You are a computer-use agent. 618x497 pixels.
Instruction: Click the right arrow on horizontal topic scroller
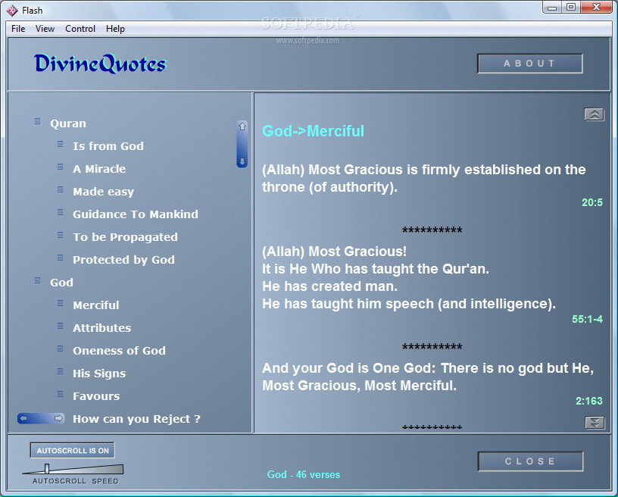pos(58,418)
